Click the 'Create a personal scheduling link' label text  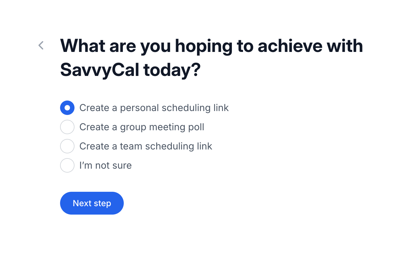pos(154,108)
